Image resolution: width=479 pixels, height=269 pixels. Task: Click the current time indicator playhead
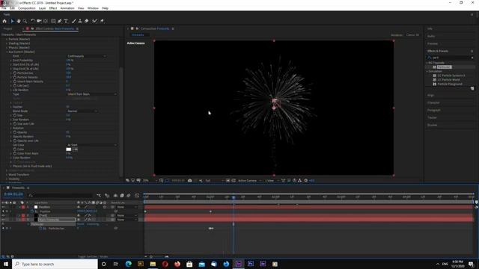(234, 197)
